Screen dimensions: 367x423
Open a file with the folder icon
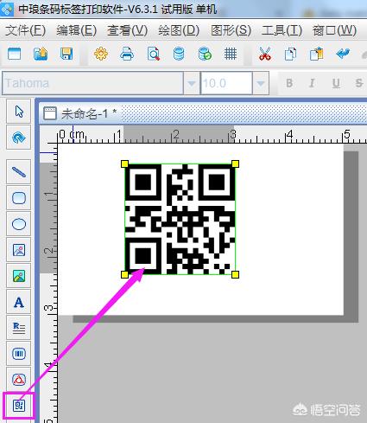pos(41,54)
